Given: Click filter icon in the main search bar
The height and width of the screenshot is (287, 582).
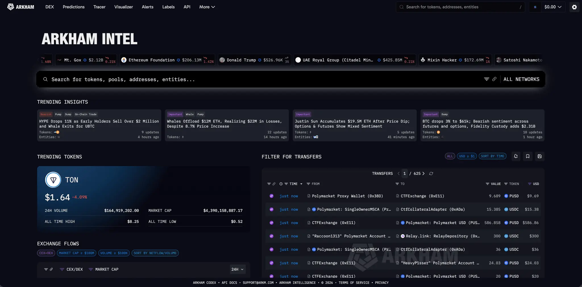Looking at the screenshot, I should point(487,79).
